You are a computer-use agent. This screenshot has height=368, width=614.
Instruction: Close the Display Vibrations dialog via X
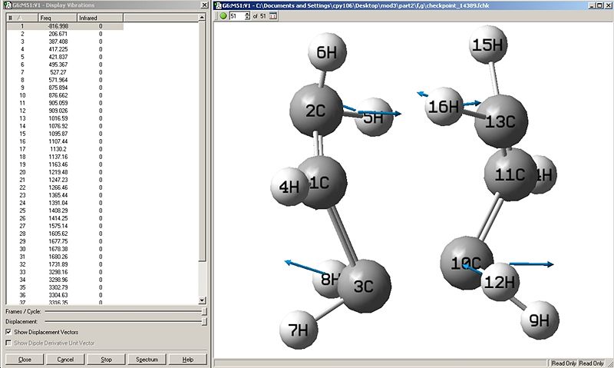coord(204,5)
